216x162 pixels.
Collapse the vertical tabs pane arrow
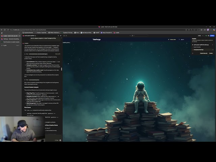(19, 33)
